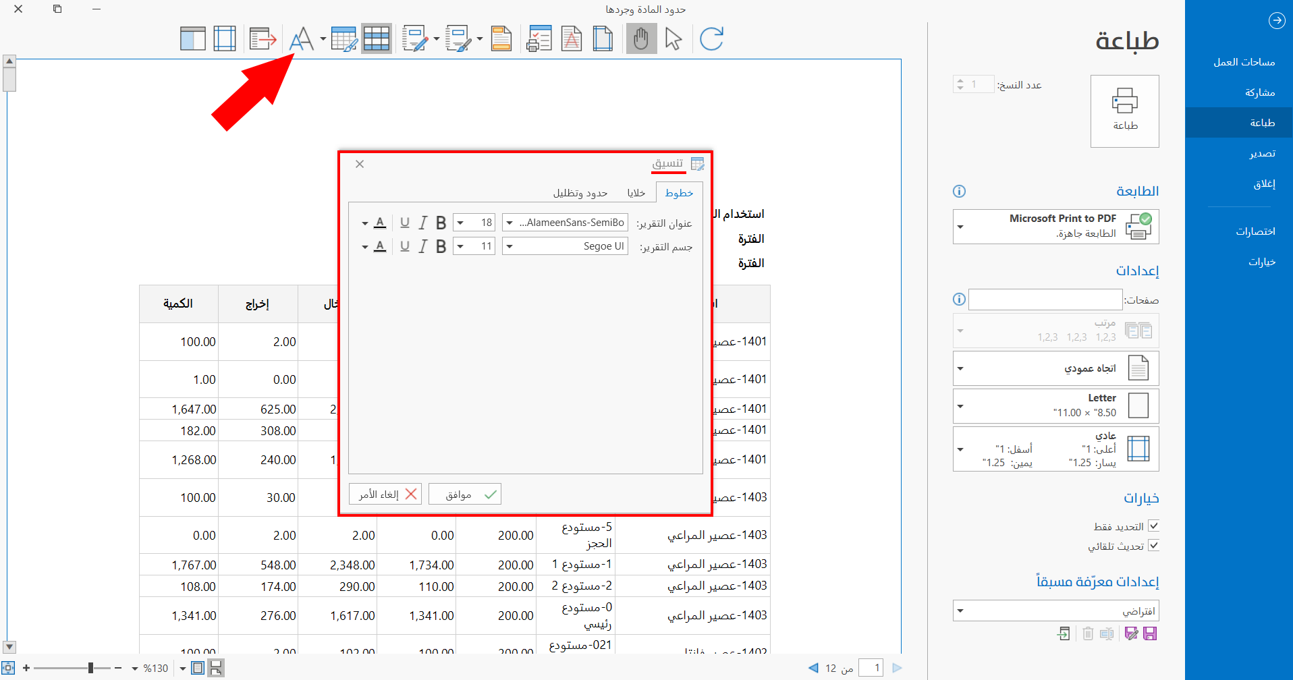Click the refresh preview icon
This screenshot has width=1293, height=680.
tap(711, 38)
